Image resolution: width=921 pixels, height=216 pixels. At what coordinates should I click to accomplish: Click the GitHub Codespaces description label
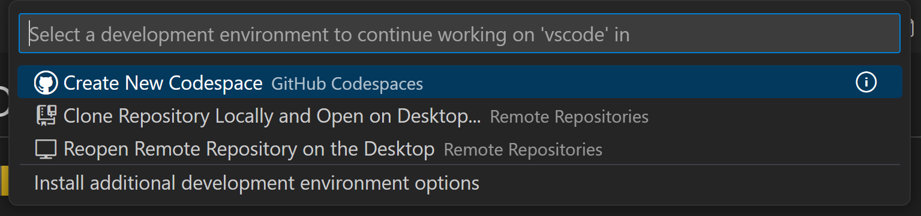point(347,84)
